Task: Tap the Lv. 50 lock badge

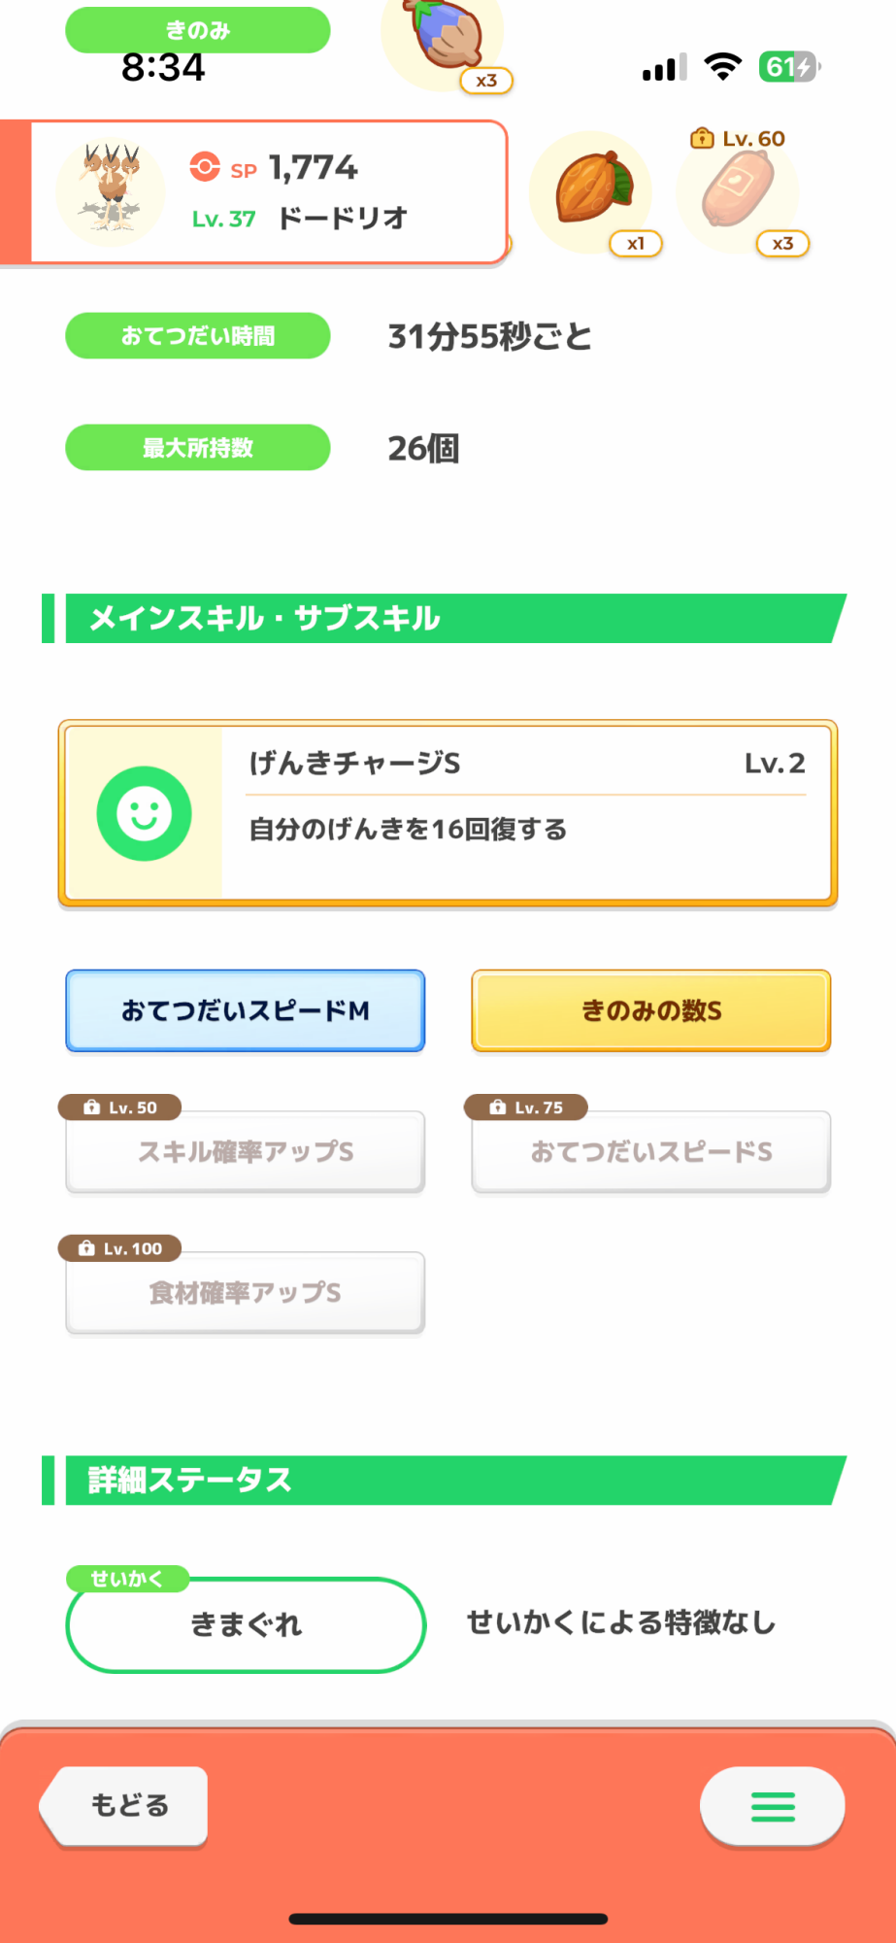Action: [x=120, y=1108]
